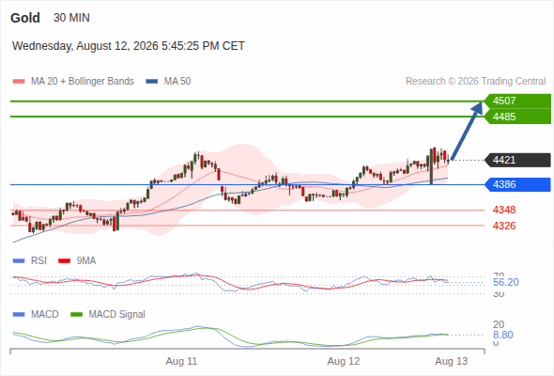Click the Aug 11 axis label
The width and height of the screenshot is (554, 376).
click(x=181, y=362)
